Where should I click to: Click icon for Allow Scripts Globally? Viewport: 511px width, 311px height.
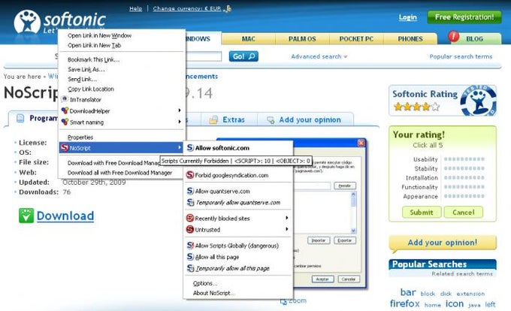click(190, 245)
